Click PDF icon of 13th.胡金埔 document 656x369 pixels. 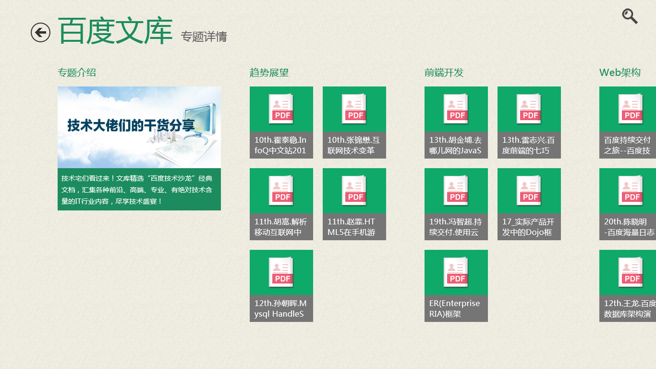click(456, 109)
